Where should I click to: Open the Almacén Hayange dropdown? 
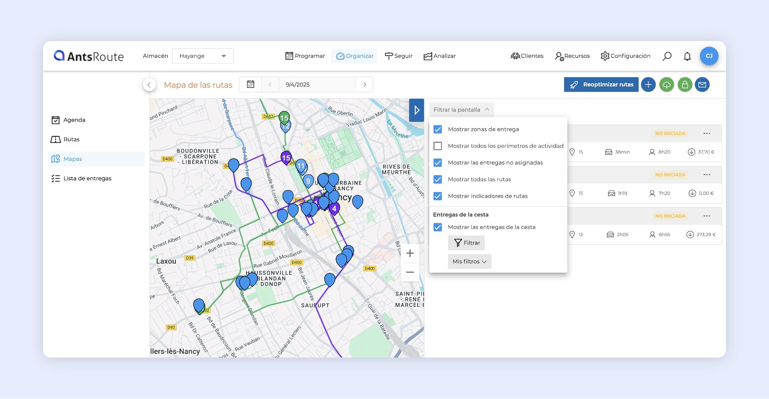203,56
